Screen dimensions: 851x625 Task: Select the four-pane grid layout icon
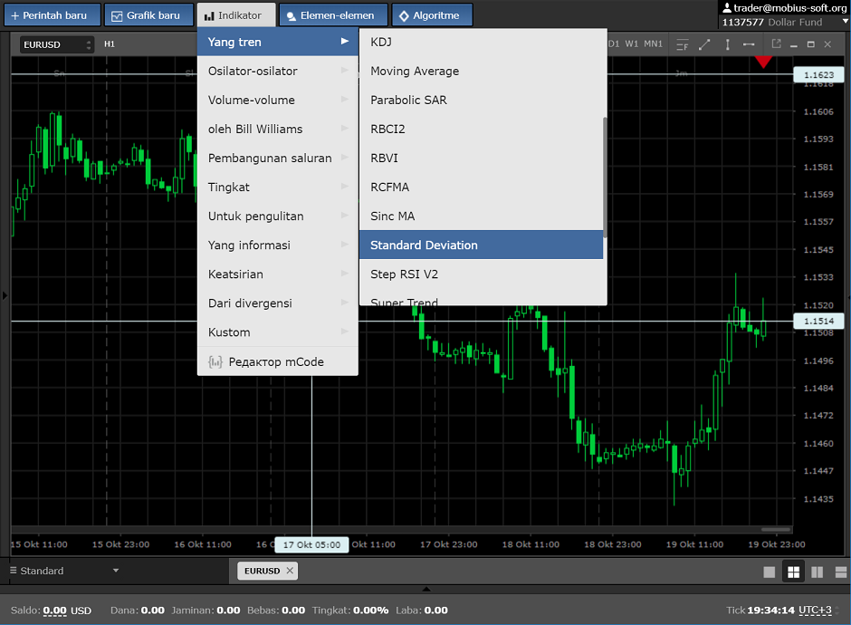coord(793,572)
